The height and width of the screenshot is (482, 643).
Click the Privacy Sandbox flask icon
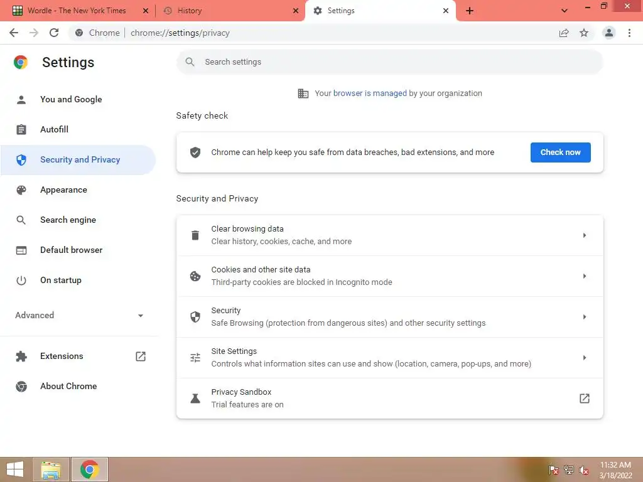click(195, 399)
